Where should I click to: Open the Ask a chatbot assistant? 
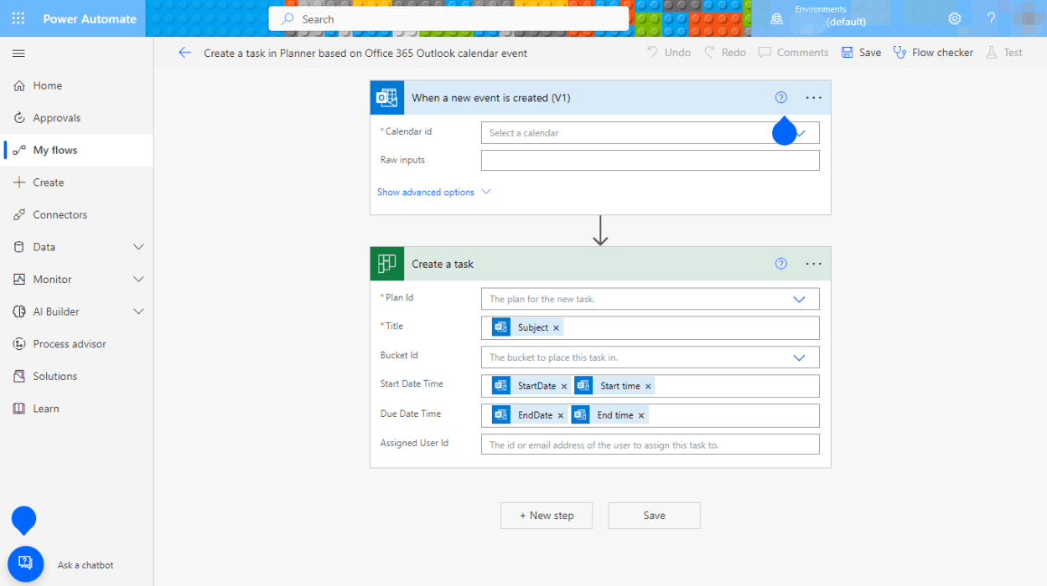25,563
